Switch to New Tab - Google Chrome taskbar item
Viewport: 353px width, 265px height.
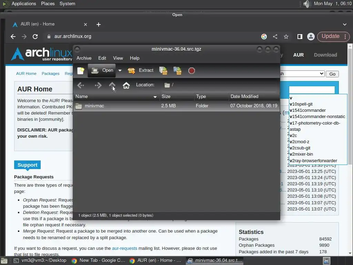98,261
